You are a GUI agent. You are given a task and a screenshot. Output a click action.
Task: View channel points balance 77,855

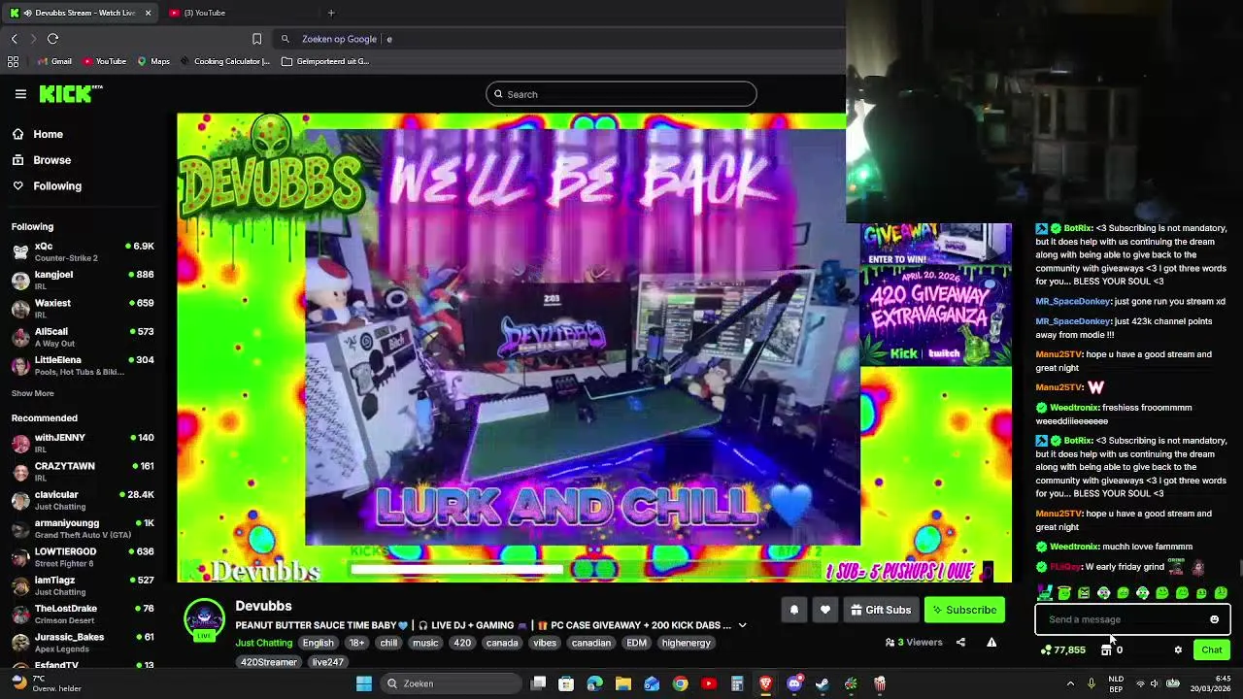[1063, 650]
